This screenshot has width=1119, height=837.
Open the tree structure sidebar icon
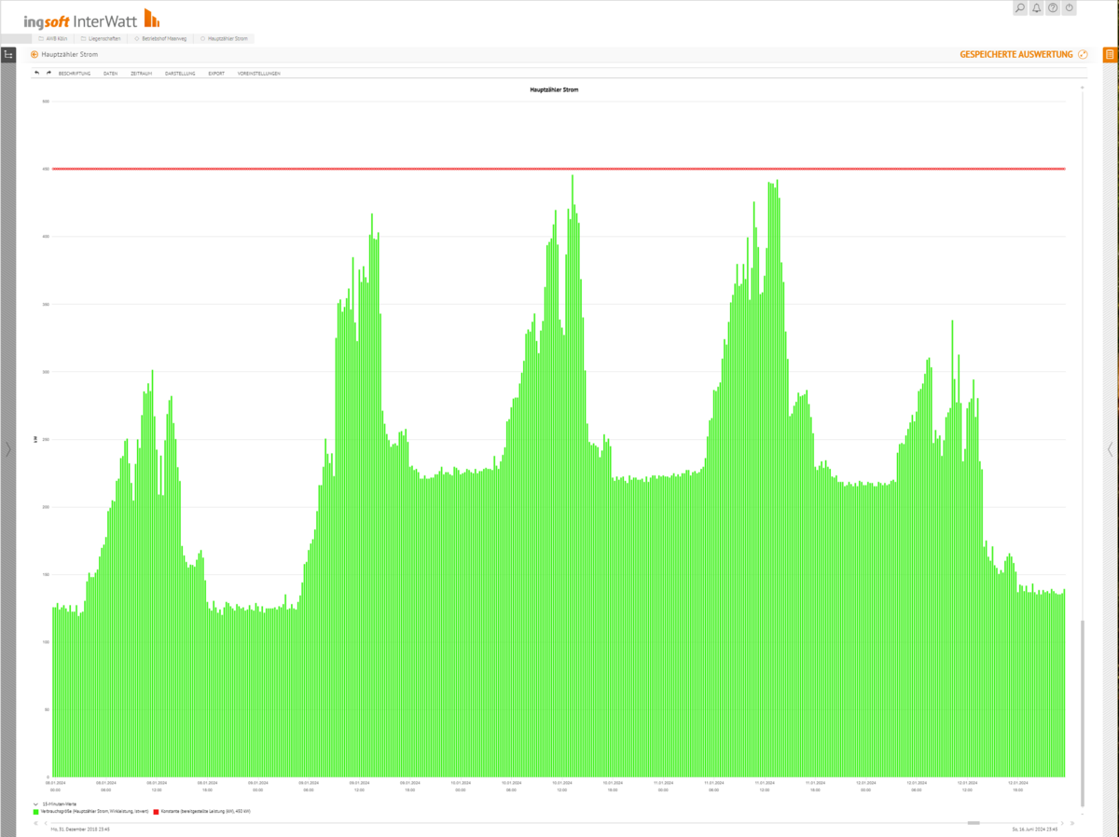(8, 55)
